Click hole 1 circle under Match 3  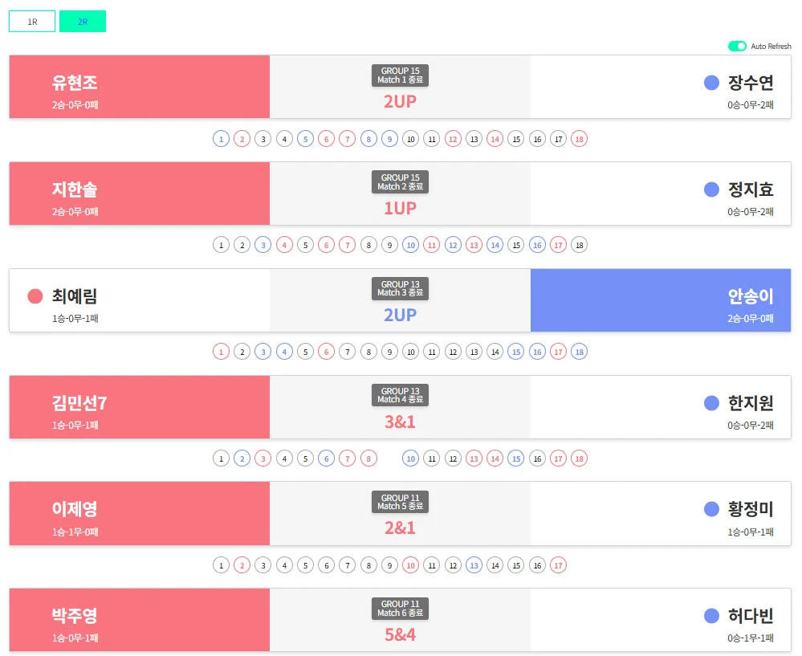(x=221, y=351)
